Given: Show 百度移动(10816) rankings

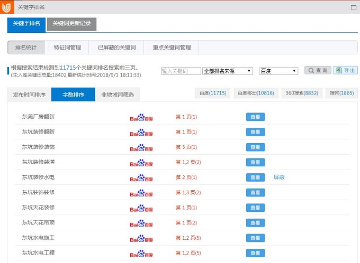Looking at the screenshot, I should (256, 93).
